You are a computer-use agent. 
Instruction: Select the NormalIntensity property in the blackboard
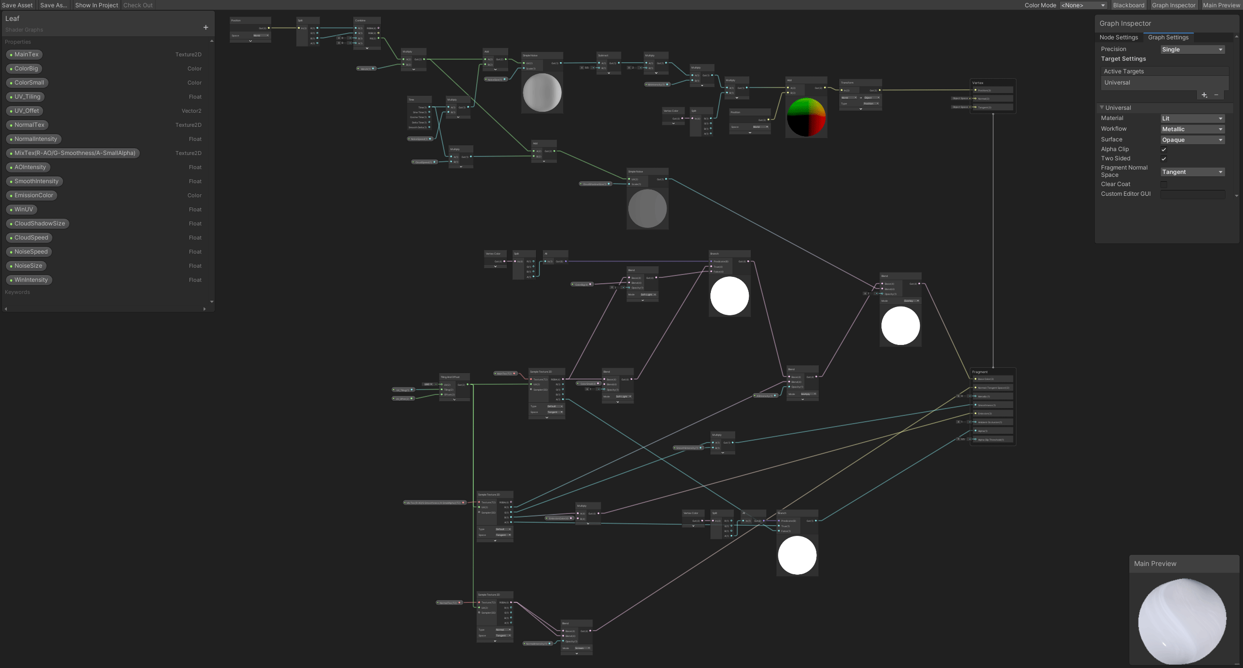coord(34,139)
